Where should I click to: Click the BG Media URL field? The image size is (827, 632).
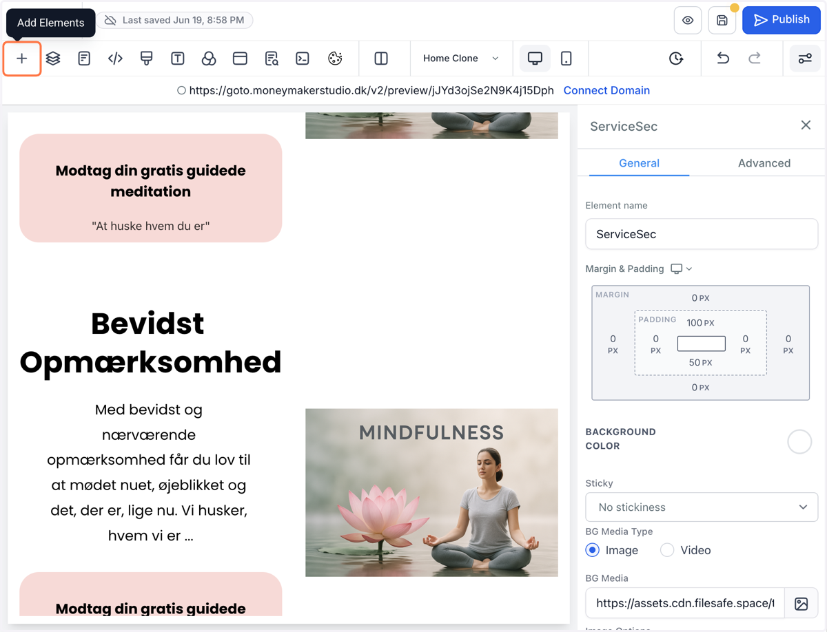[685, 603]
